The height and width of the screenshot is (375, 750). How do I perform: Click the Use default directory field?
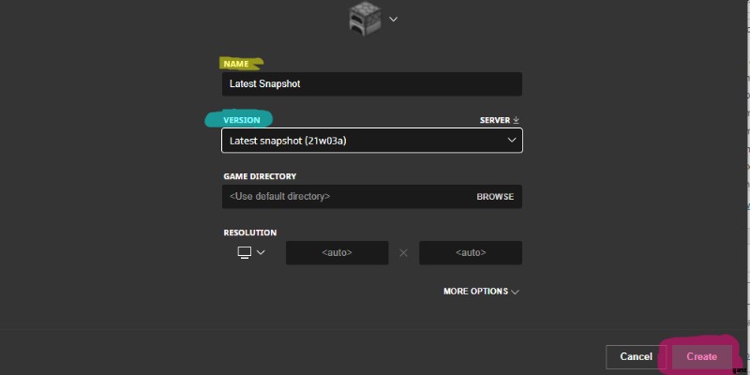pos(347,197)
